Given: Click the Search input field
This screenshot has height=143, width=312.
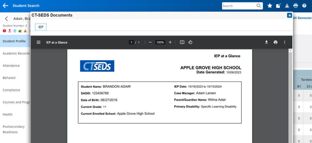Looking at the screenshot, I should click(239, 6).
